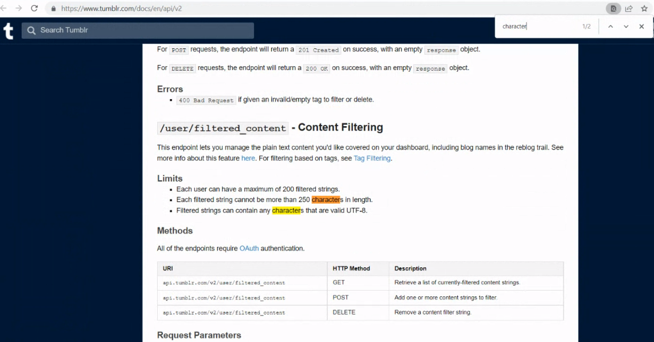Click the Search Tumblr field
The image size is (654, 342).
[x=138, y=30]
